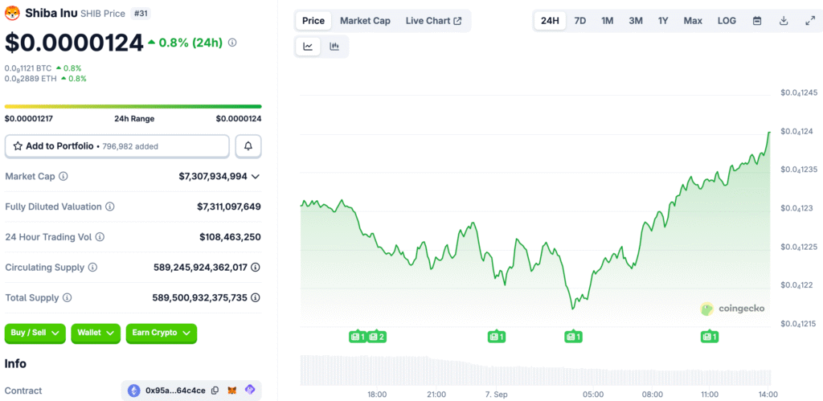Switch to candlestick chart view
The width and height of the screenshot is (823, 401).
click(x=334, y=47)
